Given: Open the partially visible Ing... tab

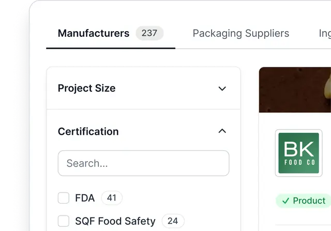Looking at the screenshot, I should [324, 33].
